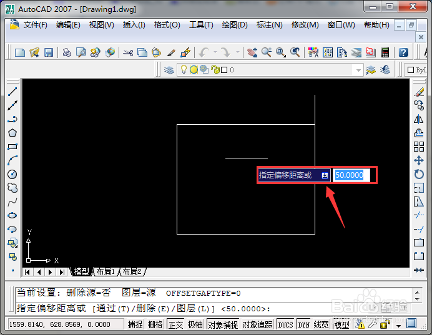Click the 模型 status bar button
This screenshot has width=432, height=335.
tap(341, 324)
